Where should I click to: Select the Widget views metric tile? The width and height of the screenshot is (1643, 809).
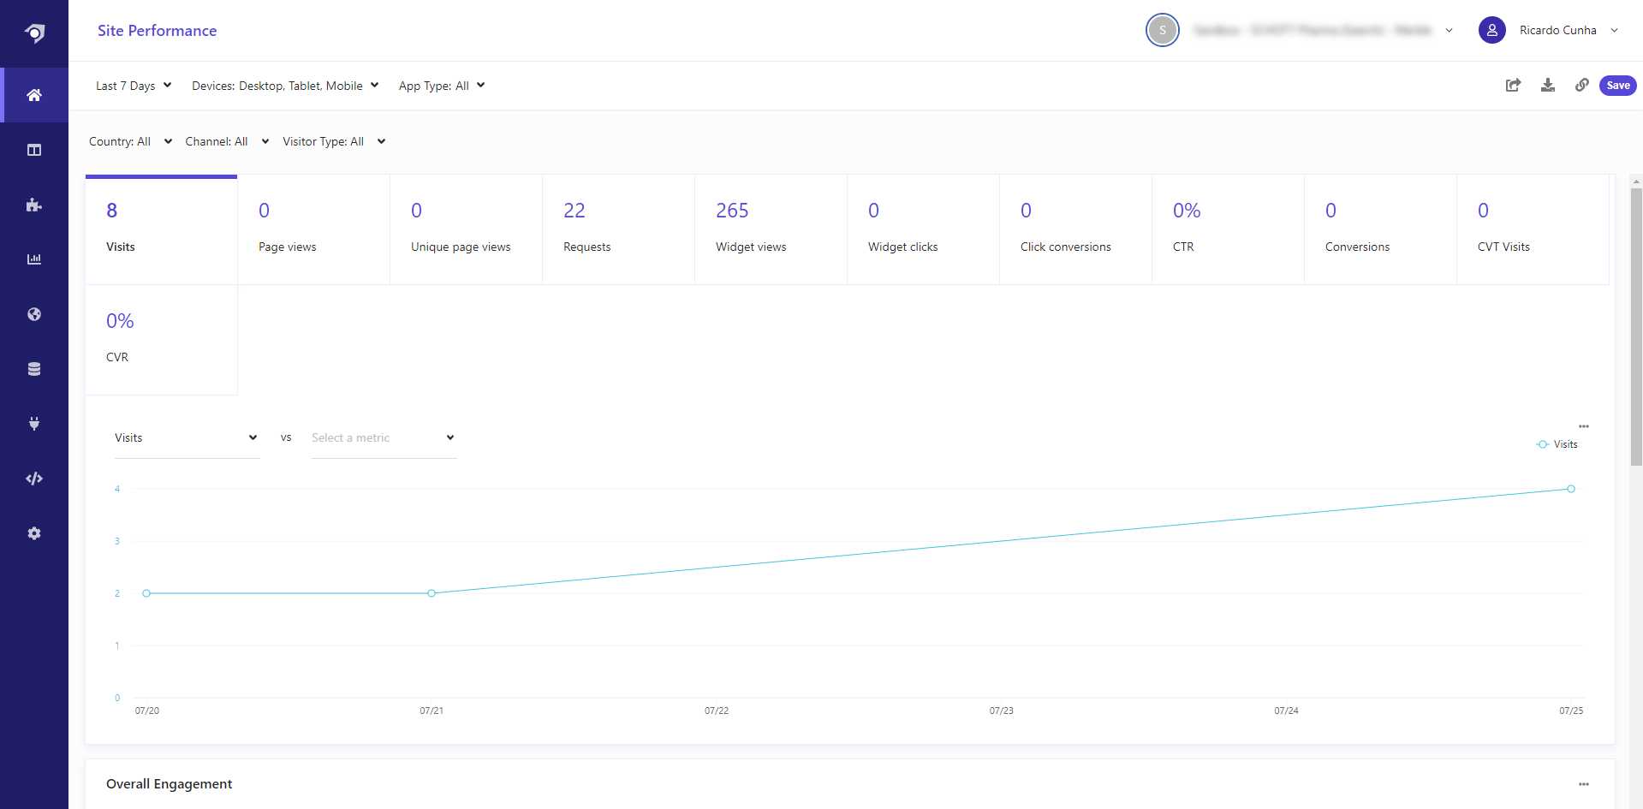[x=770, y=229]
